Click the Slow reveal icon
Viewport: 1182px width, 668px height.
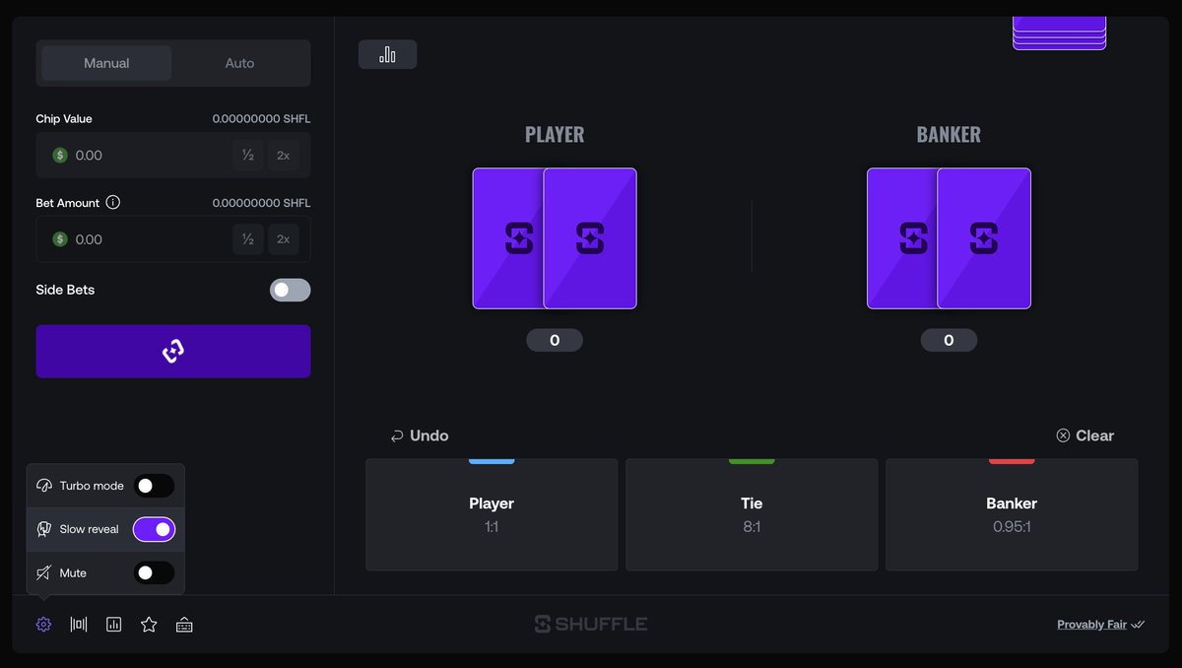(x=44, y=529)
